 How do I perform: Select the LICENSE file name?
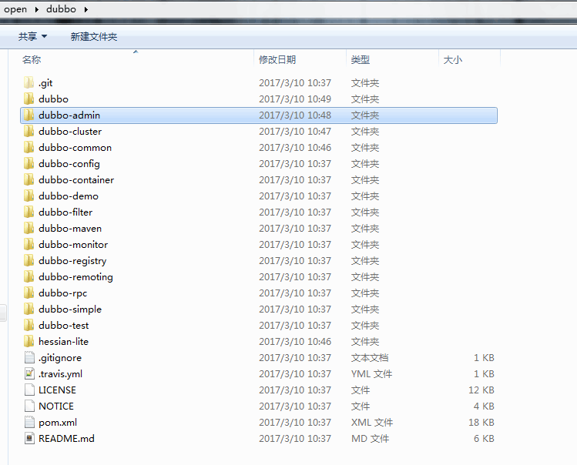coord(58,390)
